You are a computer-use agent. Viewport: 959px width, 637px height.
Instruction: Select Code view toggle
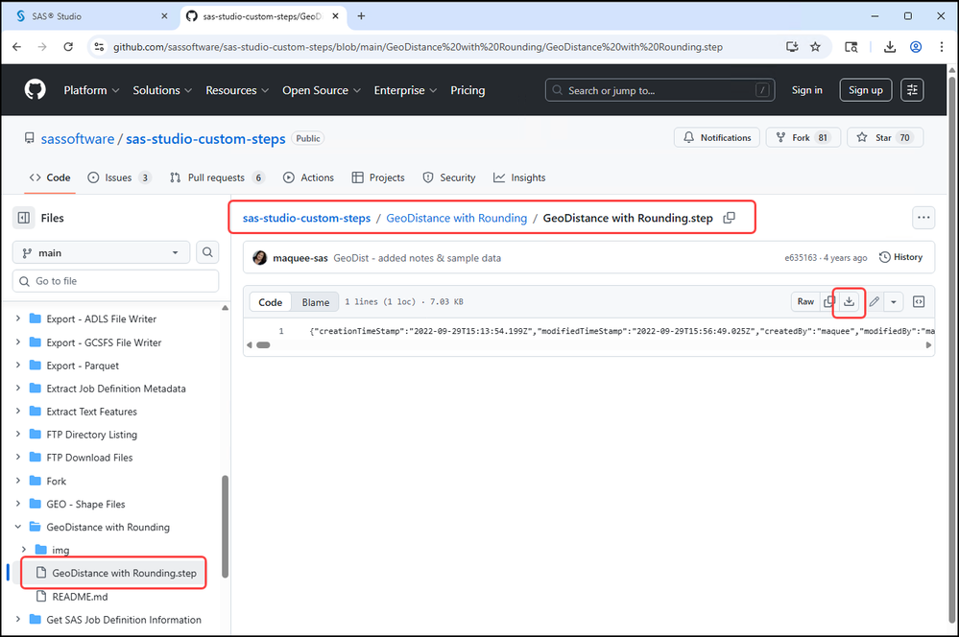[271, 302]
